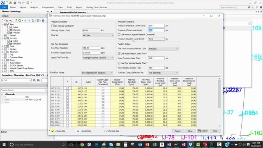263x148 pixels.
Task: Click Drawing Style icon in Element Symbology toolbar
Action: [x=38, y=21]
